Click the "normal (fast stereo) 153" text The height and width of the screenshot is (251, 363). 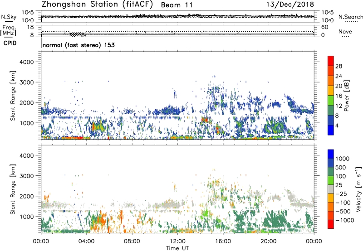click(78, 45)
